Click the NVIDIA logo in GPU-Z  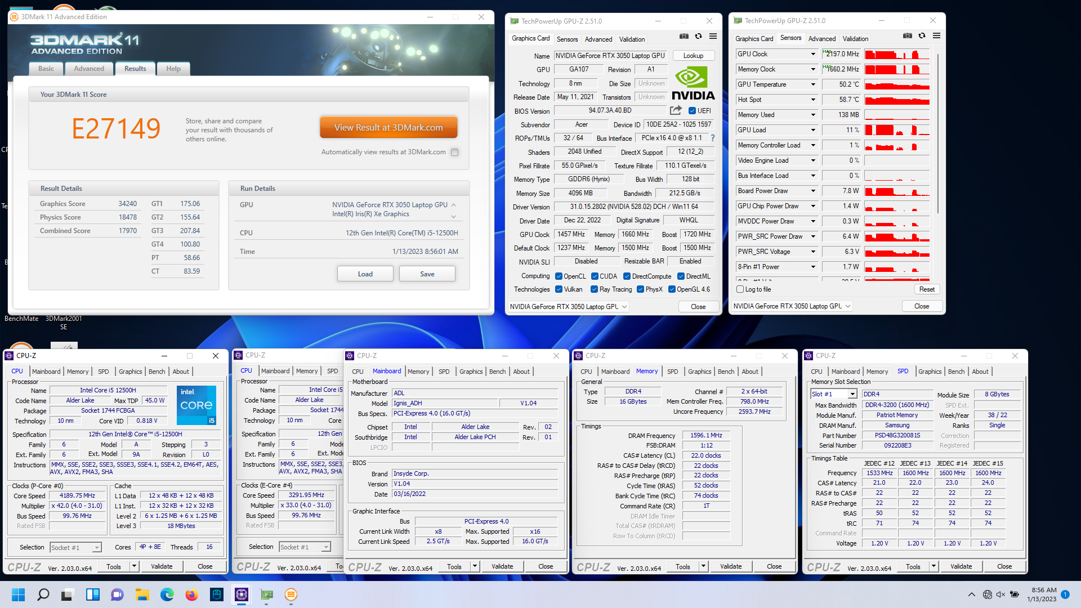click(693, 83)
